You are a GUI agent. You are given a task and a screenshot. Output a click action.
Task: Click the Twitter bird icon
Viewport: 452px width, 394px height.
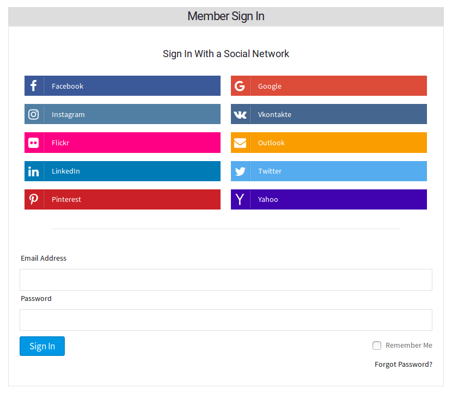point(240,171)
